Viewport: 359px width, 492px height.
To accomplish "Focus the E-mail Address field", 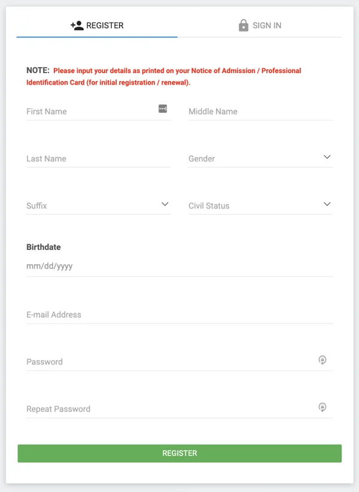I will coord(180,315).
